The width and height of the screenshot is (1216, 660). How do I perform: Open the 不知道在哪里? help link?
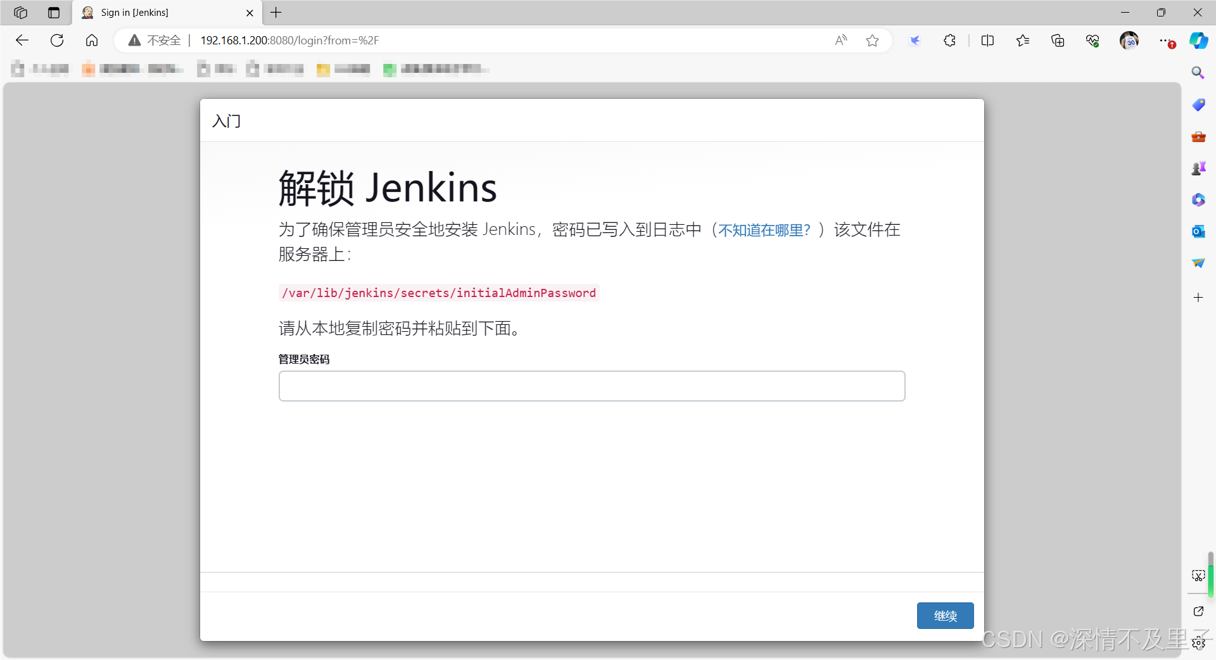pos(764,230)
